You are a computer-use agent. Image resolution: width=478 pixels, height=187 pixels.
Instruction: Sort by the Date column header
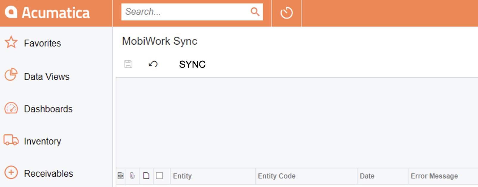coord(367,176)
